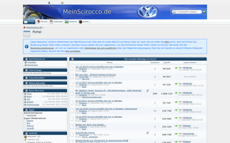Open thread 'Bin neu hier - Verkauf meines Sciroccos'

95,75
